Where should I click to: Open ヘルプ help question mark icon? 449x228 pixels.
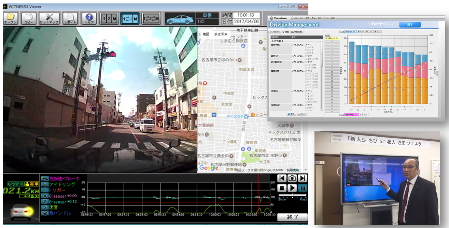(x=89, y=18)
